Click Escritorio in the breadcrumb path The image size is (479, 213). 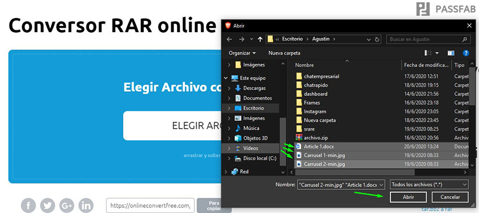pyautogui.click(x=292, y=39)
